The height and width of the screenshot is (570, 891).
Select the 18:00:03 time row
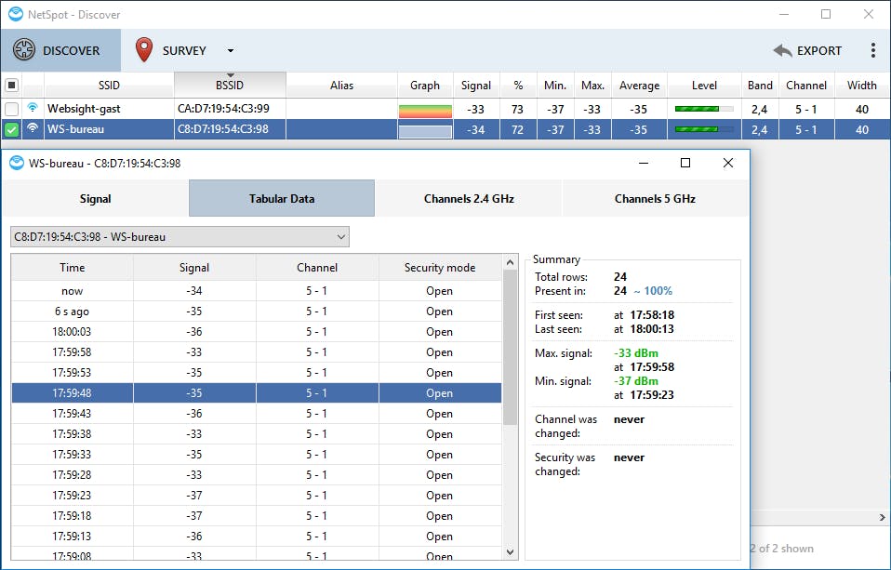(257, 331)
